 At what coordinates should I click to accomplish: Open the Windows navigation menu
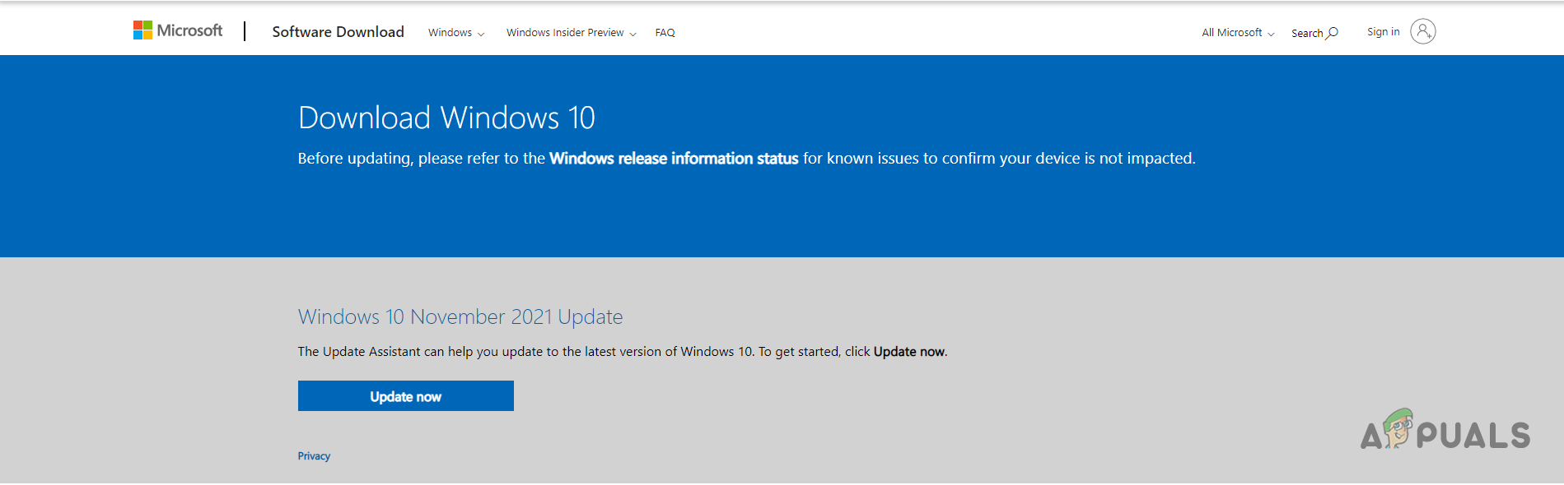pos(450,33)
